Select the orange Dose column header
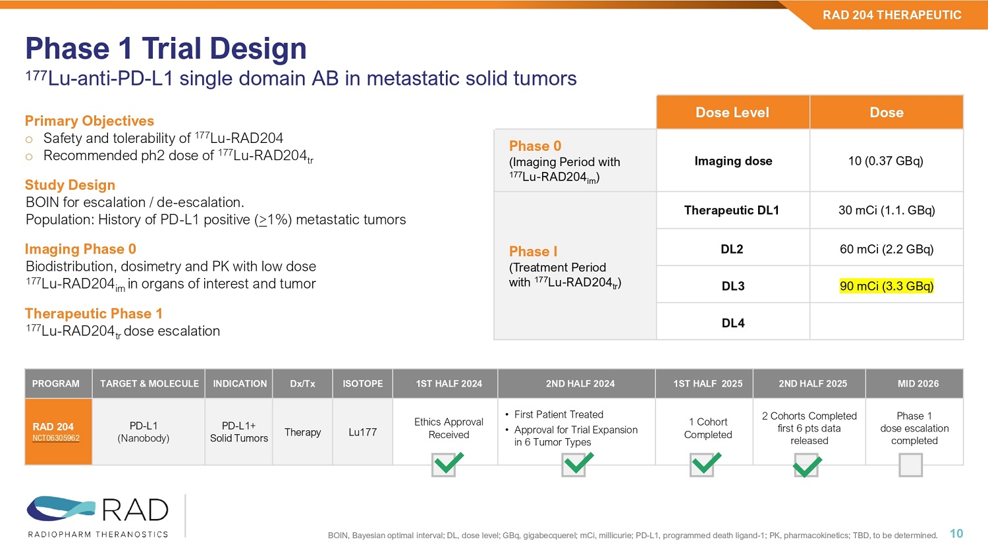This screenshot has width=988, height=556. pos(886,113)
